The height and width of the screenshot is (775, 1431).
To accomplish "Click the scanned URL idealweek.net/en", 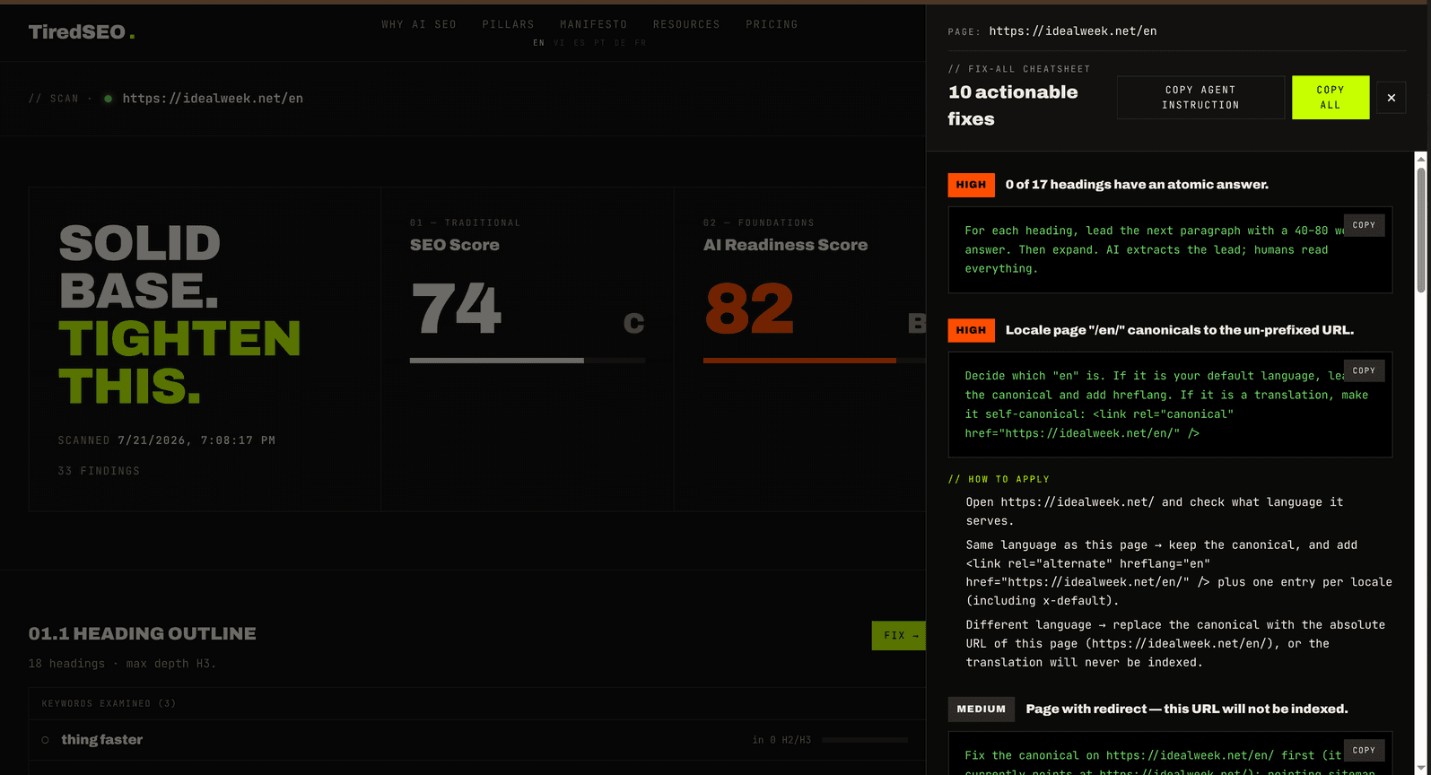I will [x=213, y=99].
